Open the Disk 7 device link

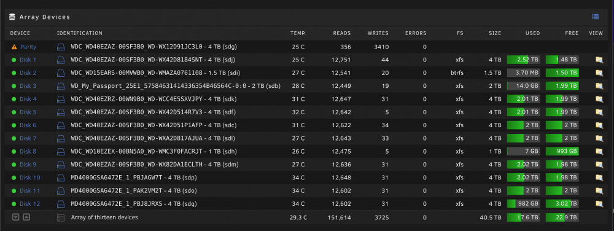coord(28,138)
